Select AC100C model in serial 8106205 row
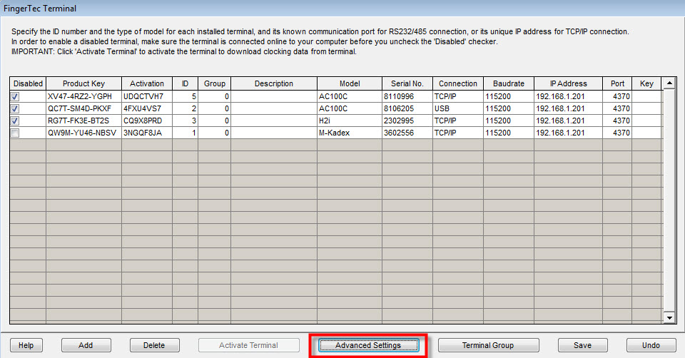Viewport: 685px width, 358px height. click(350, 108)
